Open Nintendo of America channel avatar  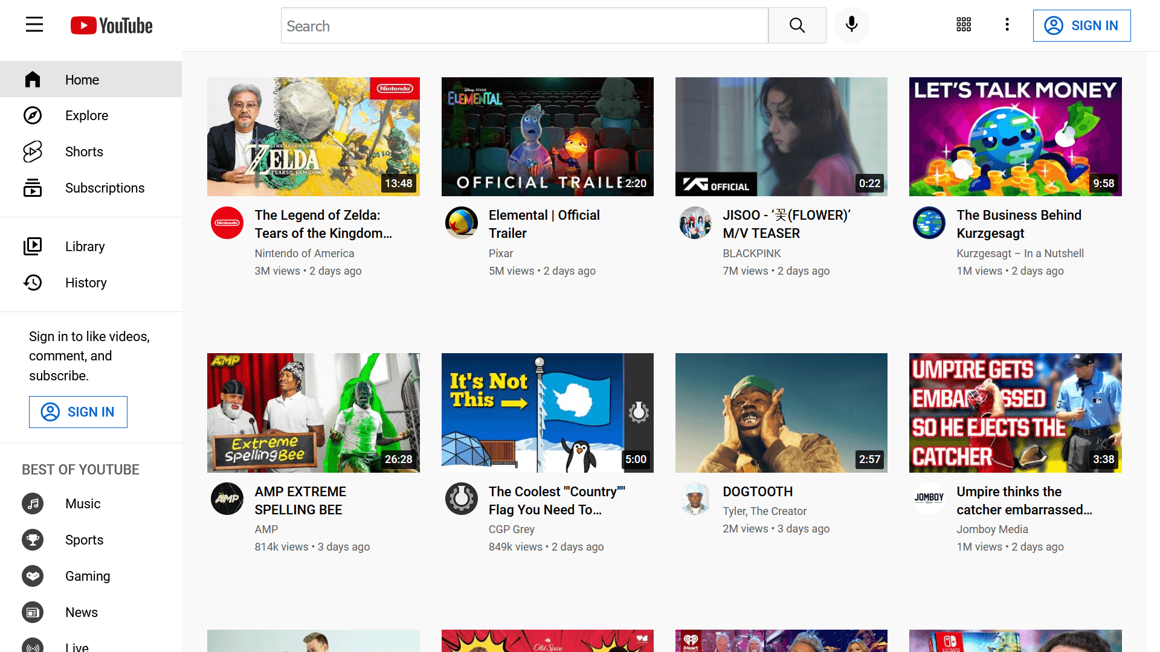pos(227,223)
